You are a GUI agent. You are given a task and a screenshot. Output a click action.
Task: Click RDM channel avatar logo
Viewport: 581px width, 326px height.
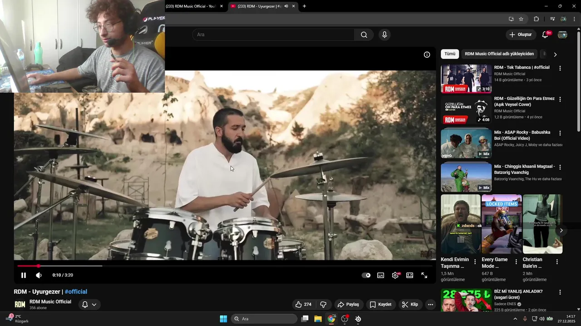tap(20, 304)
